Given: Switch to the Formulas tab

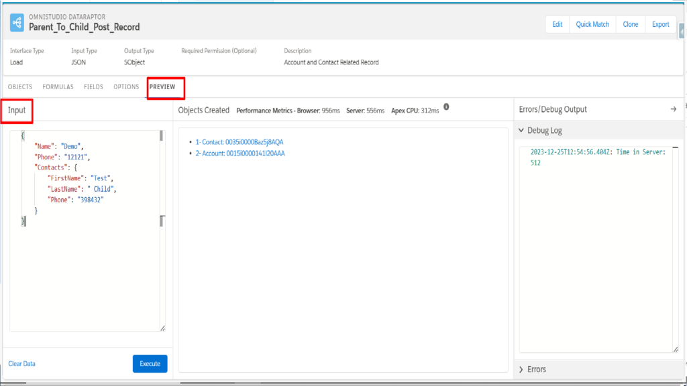Looking at the screenshot, I should click(58, 86).
